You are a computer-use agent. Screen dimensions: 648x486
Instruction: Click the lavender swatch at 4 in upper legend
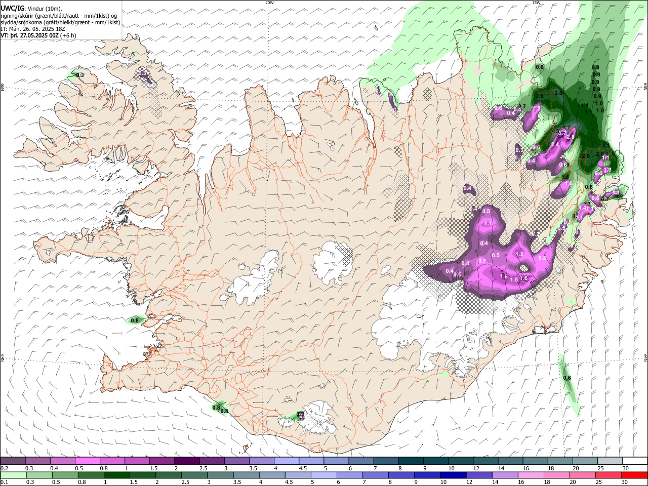pyautogui.click(x=286, y=461)
